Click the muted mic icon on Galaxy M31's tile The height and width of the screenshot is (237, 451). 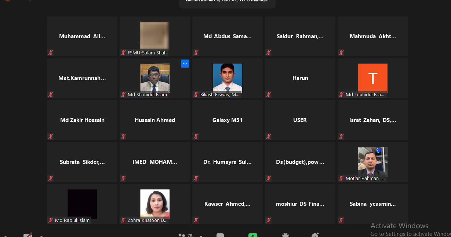[x=196, y=136]
